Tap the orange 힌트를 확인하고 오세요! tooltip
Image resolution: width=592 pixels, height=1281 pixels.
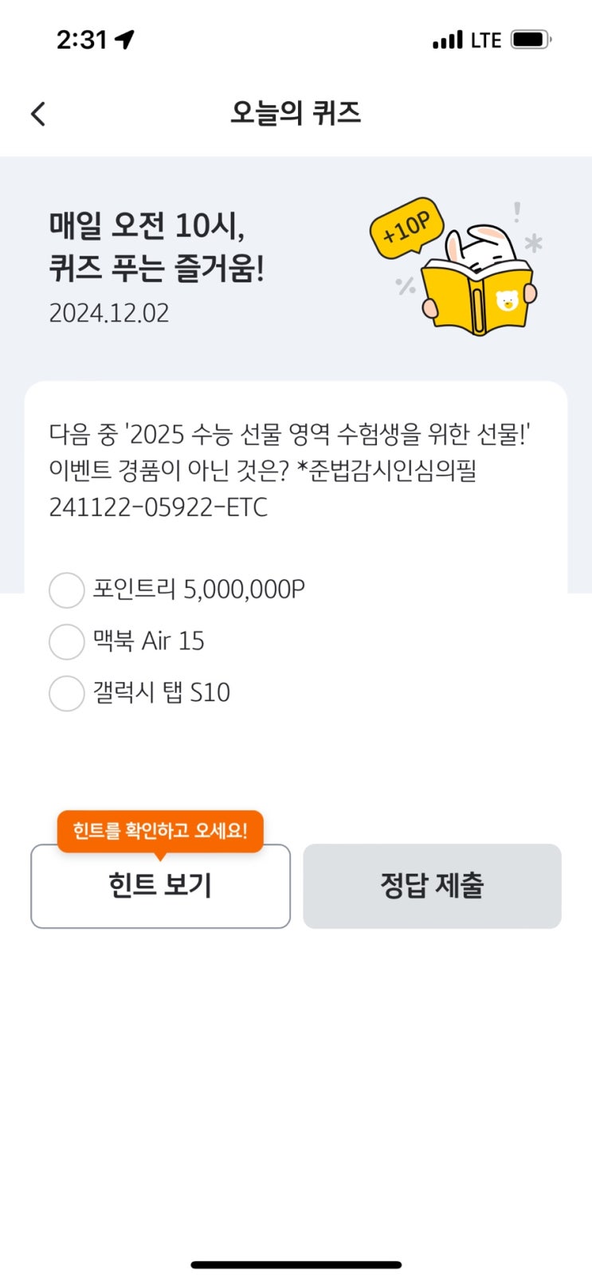[160, 831]
